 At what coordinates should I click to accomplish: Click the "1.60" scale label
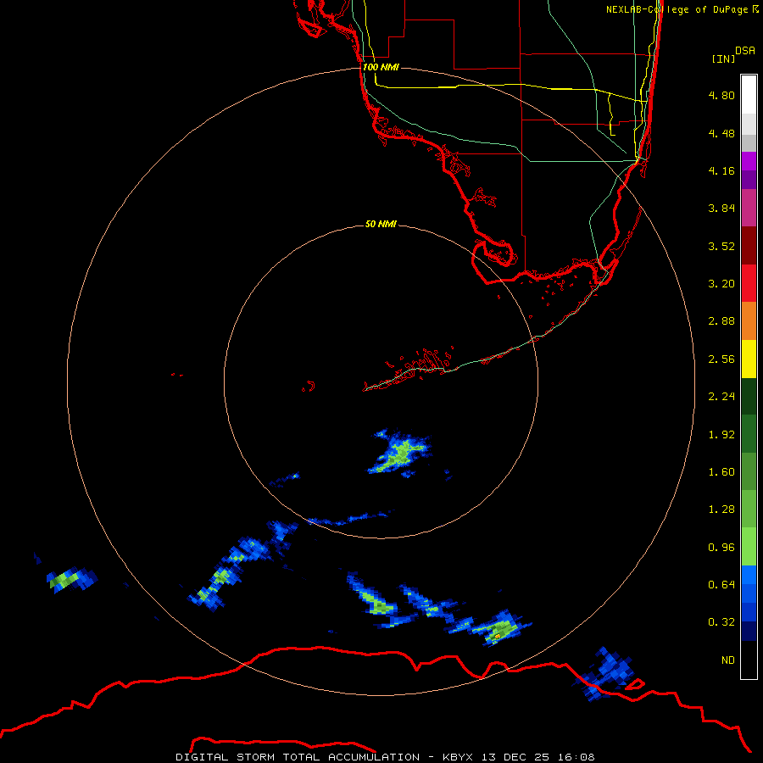(721, 472)
